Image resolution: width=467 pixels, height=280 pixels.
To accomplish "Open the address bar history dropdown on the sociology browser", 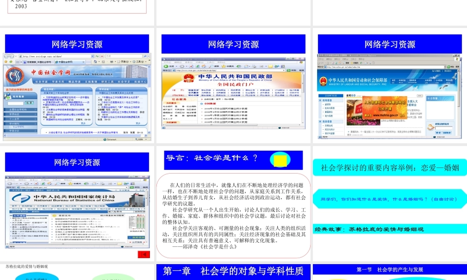I will (x=92, y=56).
